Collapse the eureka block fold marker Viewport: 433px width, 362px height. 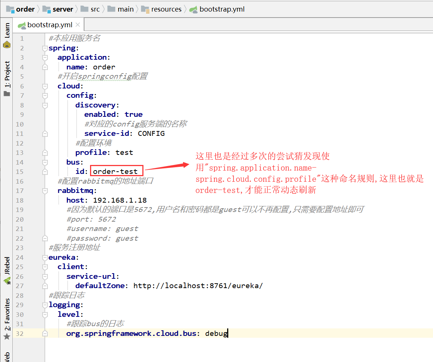click(45, 258)
